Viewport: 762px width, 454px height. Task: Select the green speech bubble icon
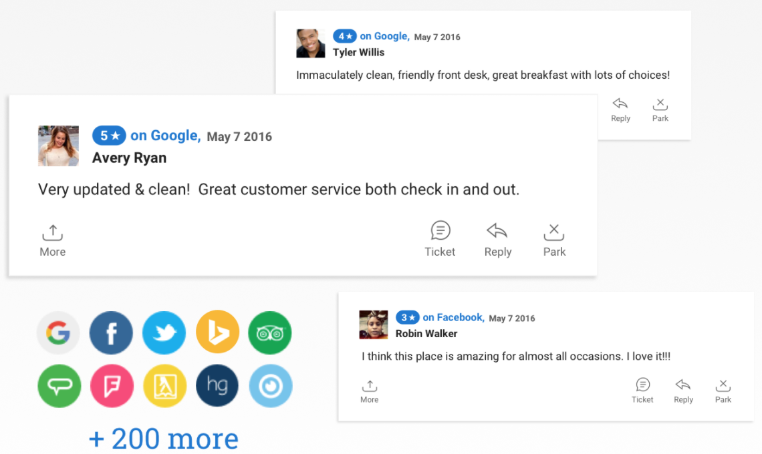tap(59, 386)
